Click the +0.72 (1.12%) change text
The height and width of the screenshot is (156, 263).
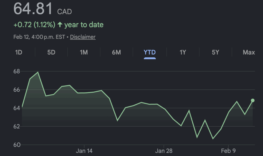click(34, 25)
